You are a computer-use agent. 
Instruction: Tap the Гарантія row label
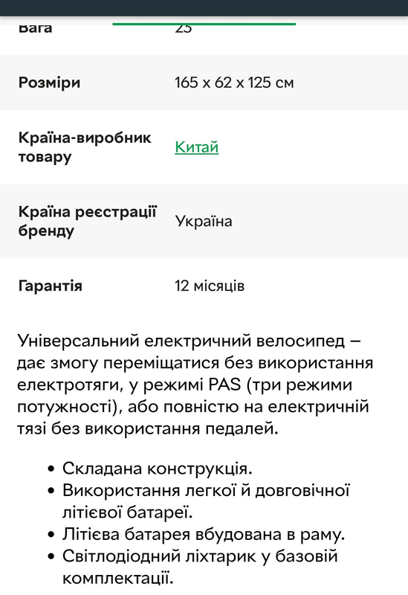tap(50, 286)
